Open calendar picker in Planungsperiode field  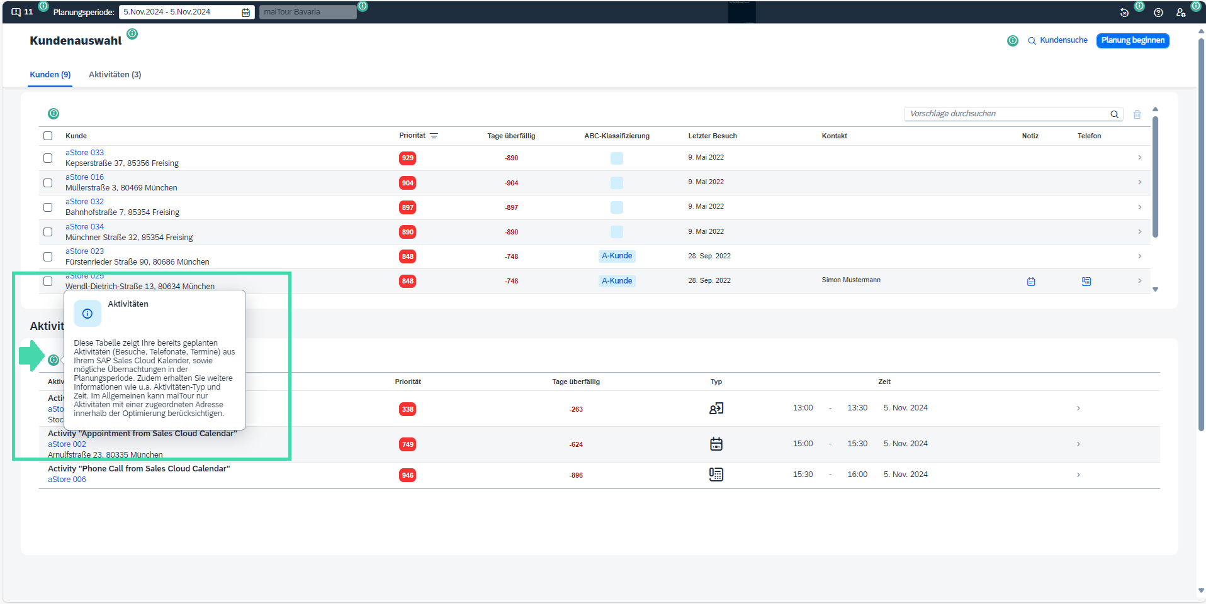click(x=245, y=13)
